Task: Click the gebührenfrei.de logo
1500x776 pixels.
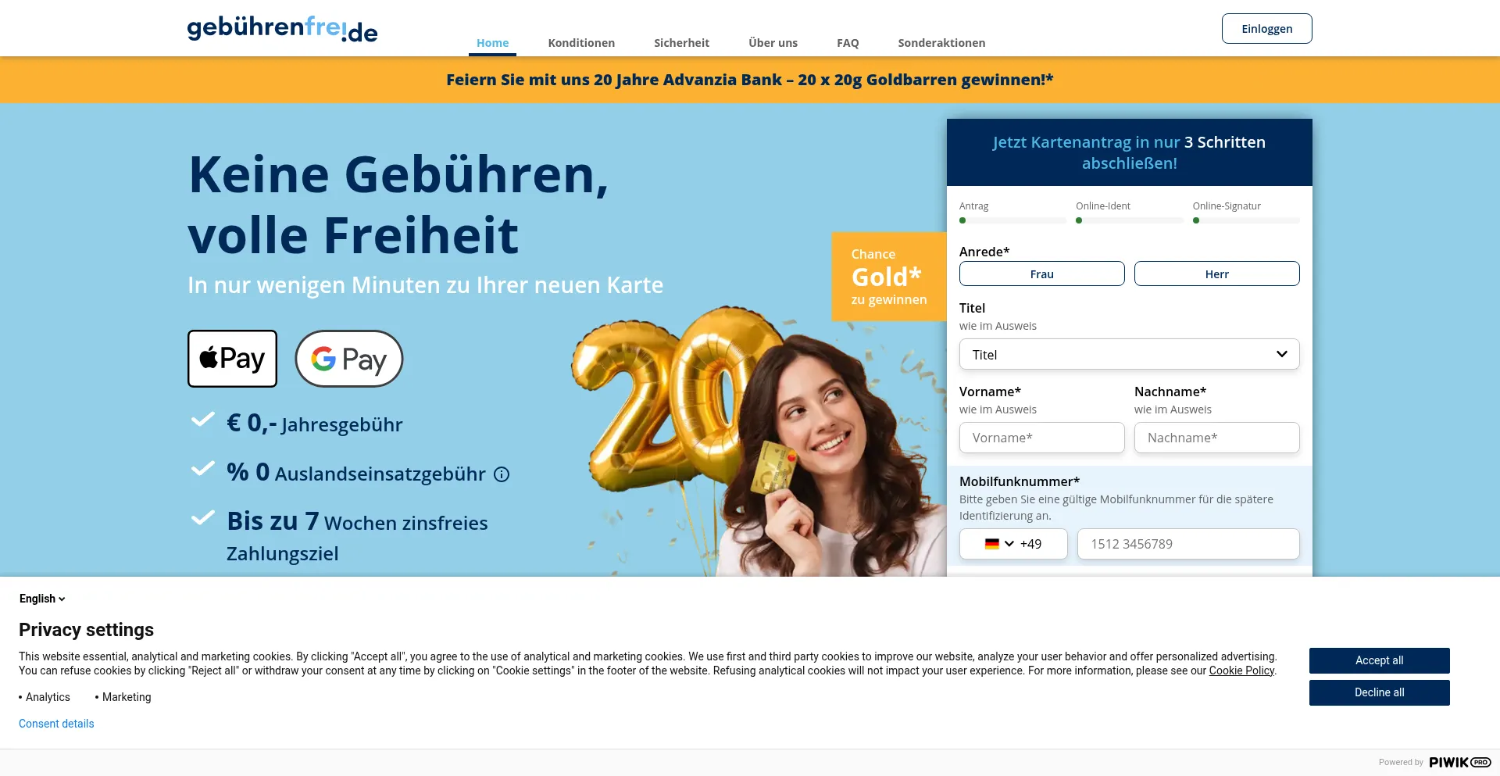Action: (282, 29)
